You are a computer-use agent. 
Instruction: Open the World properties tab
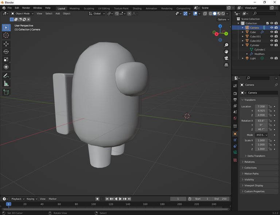pos(235,118)
